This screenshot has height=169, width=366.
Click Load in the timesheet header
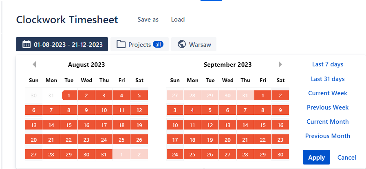(178, 20)
